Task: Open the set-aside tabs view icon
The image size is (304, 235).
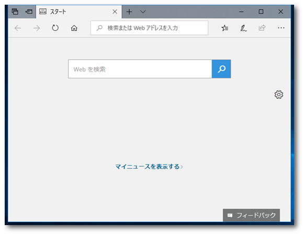Action: coord(15,11)
